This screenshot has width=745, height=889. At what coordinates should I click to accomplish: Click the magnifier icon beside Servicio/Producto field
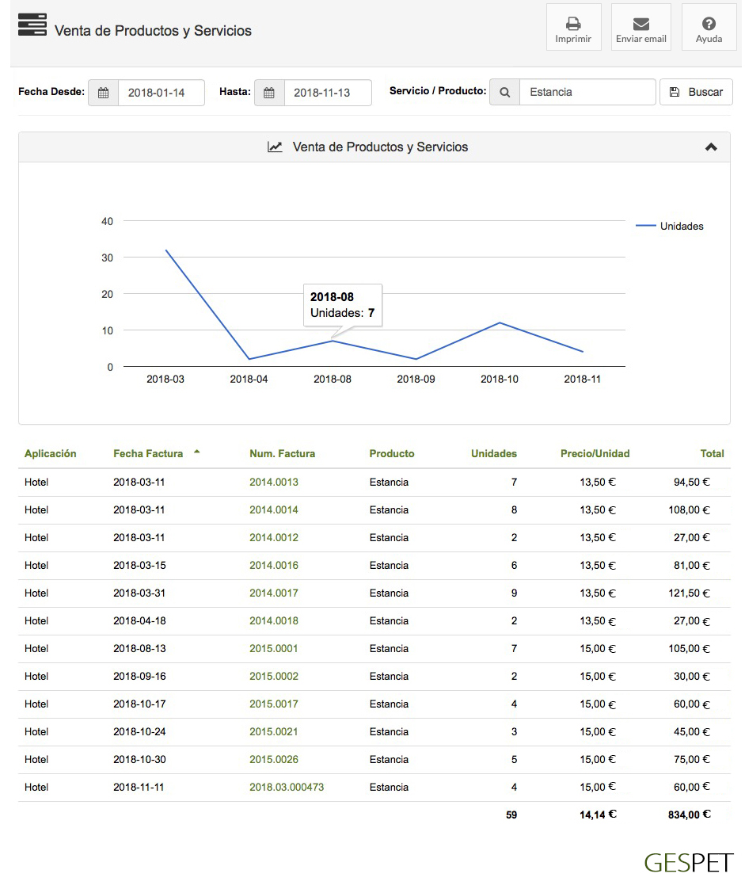tap(504, 92)
